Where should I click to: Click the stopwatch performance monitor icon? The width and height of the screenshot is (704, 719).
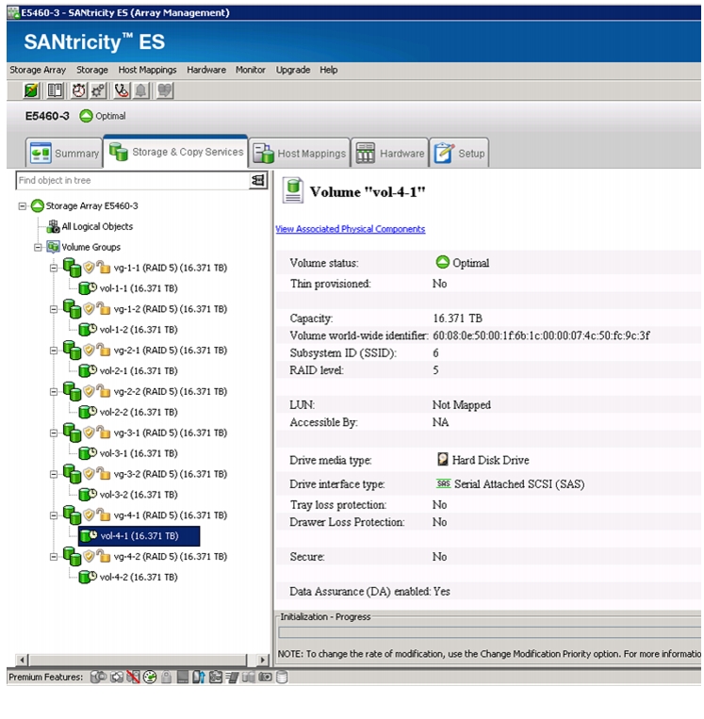click(x=79, y=90)
